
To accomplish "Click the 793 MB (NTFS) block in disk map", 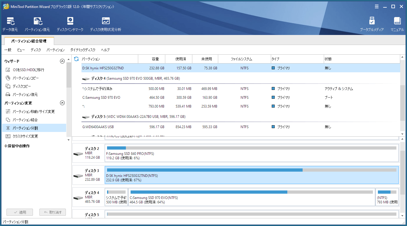I will [x=387, y=197].
